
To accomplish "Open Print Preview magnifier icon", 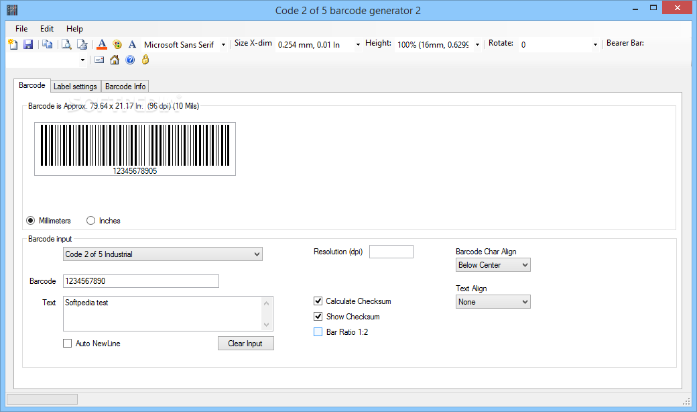I will tap(66, 44).
